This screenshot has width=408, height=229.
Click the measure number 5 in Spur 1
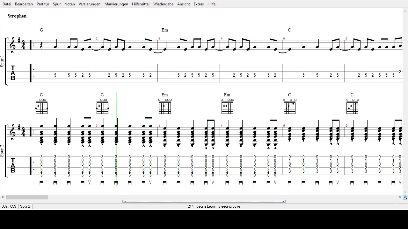point(284,39)
